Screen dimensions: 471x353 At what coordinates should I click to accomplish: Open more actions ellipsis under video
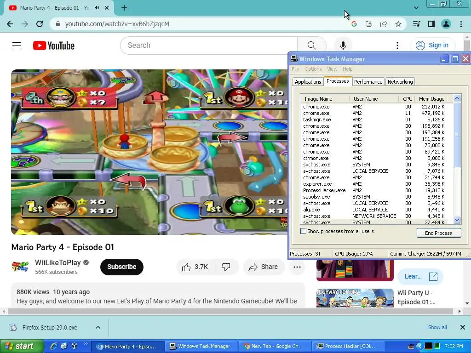tap(297, 267)
